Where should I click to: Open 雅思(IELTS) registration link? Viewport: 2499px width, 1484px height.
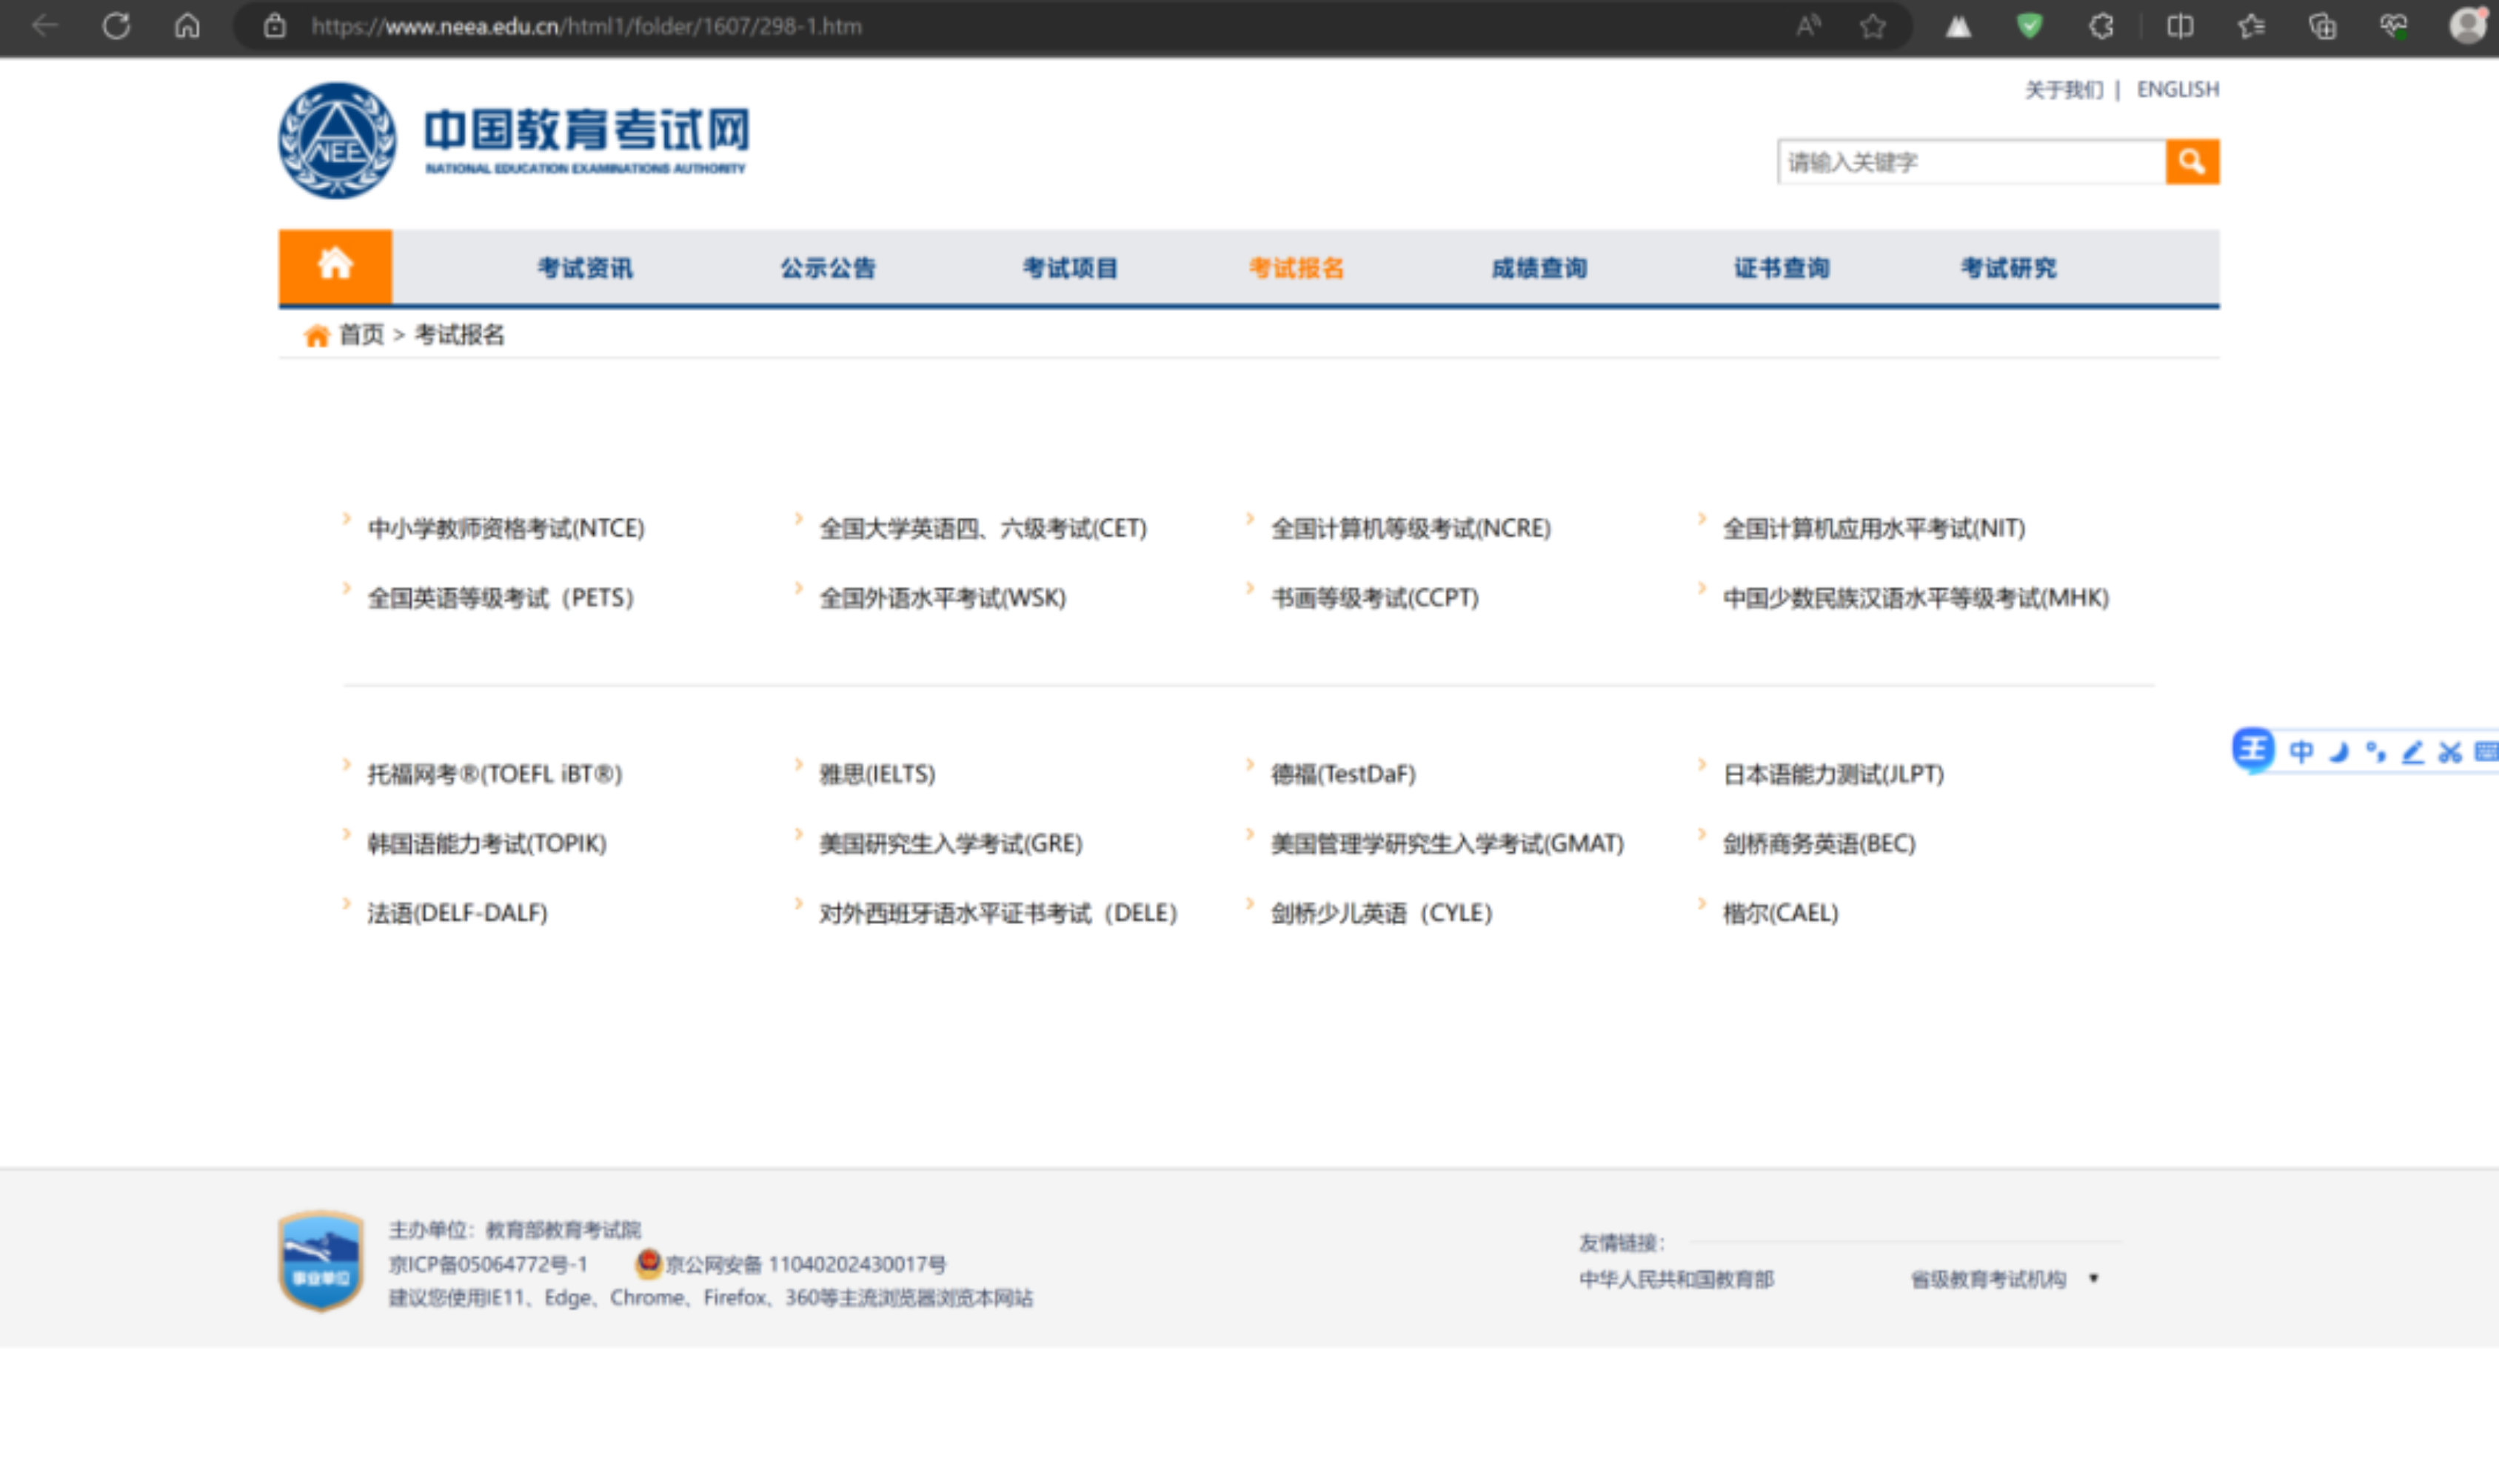[x=877, y=774]
